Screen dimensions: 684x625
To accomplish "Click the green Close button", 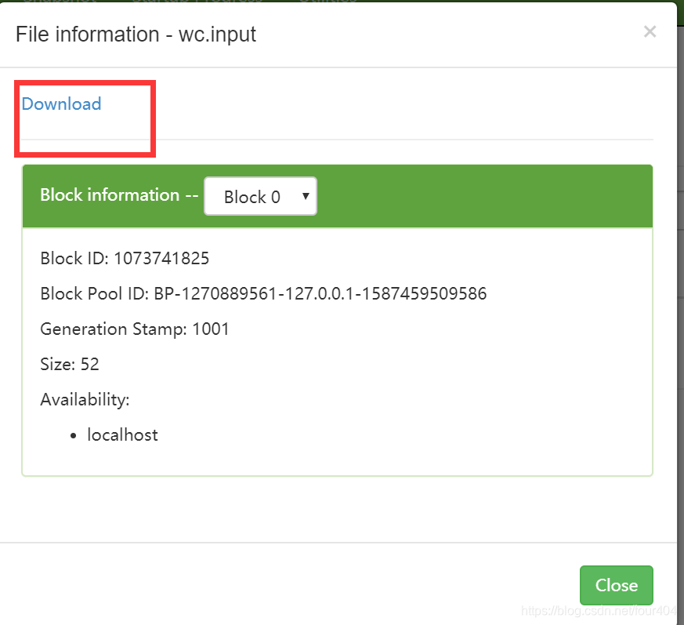I will click(616, 585).
